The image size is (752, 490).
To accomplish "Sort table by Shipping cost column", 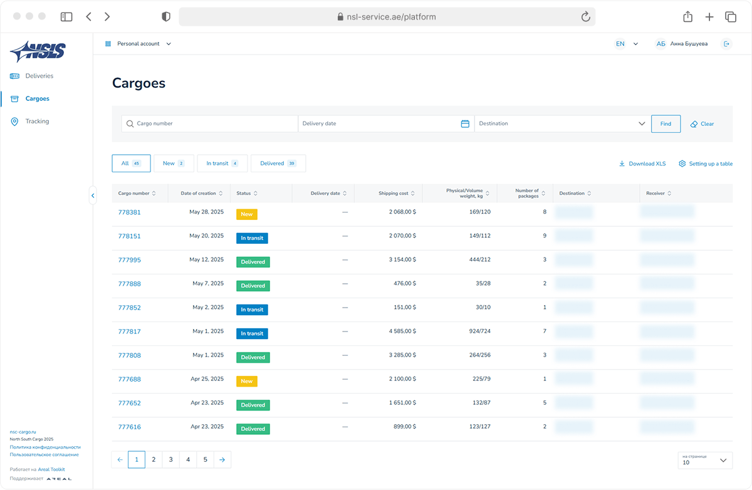I will pos(397,194).
